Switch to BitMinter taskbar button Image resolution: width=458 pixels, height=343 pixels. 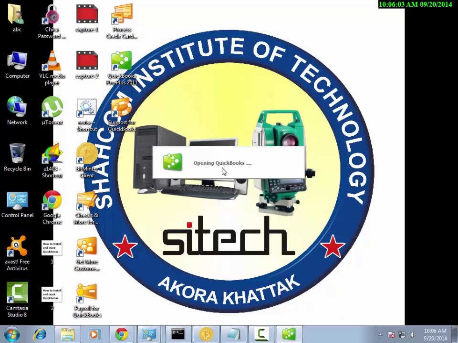pyautogui.click(x=206, y=334)
